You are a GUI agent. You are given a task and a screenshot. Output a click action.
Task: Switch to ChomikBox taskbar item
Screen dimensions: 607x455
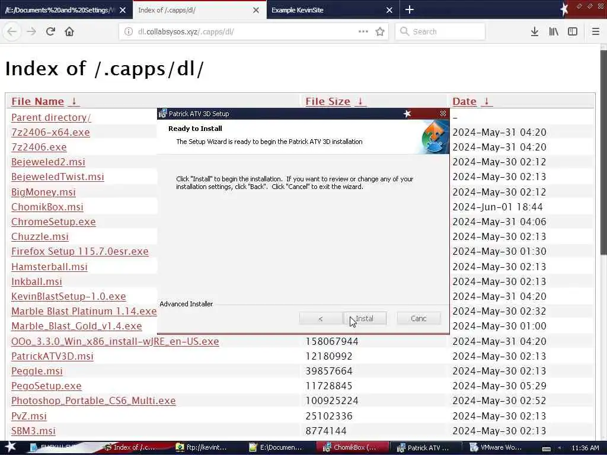(352, 448)
